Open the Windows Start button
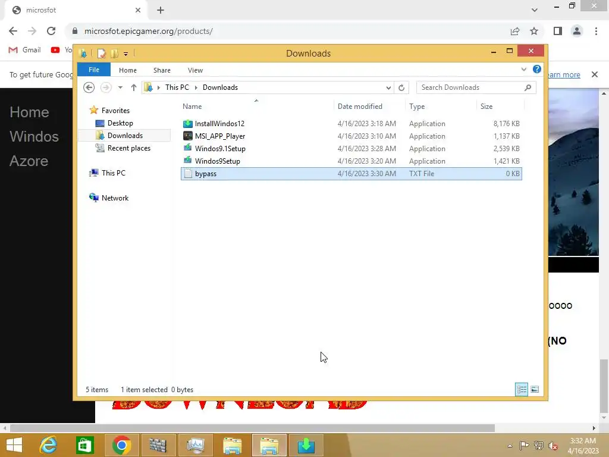 (14, 445)
